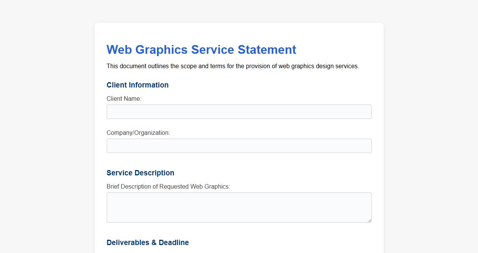Viewport: 478px width, 253px height.
Task: Focus the Company/Organization text box
Action: click(239, 146)
